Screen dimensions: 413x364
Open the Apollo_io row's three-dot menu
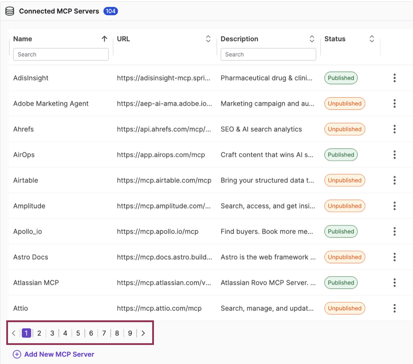coord(394,231)
